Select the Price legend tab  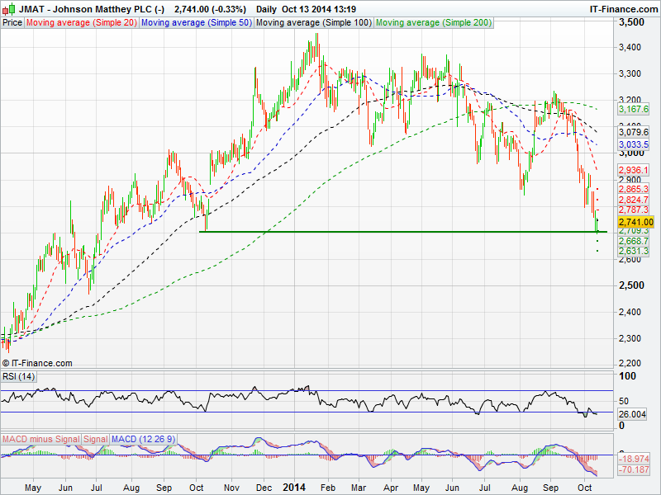tap(12, 23)
